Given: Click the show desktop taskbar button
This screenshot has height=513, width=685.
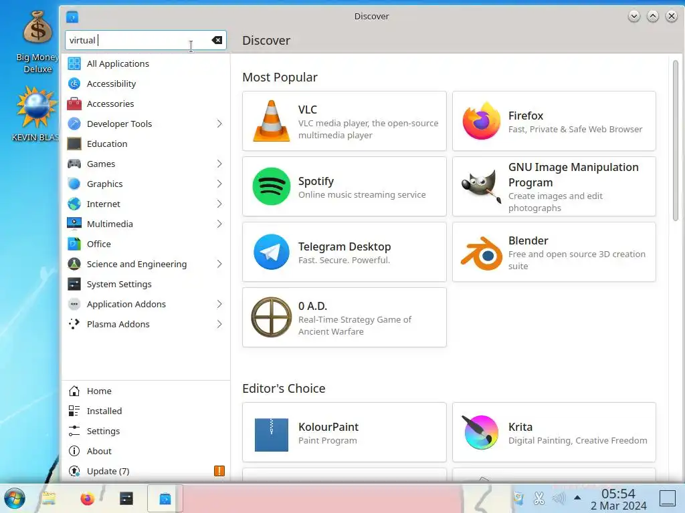Looking at the screenshot, I should (x=668, y=498).
